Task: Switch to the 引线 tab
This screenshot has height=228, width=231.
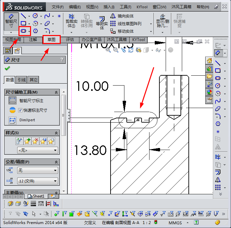Action: (x=22, y=80)
